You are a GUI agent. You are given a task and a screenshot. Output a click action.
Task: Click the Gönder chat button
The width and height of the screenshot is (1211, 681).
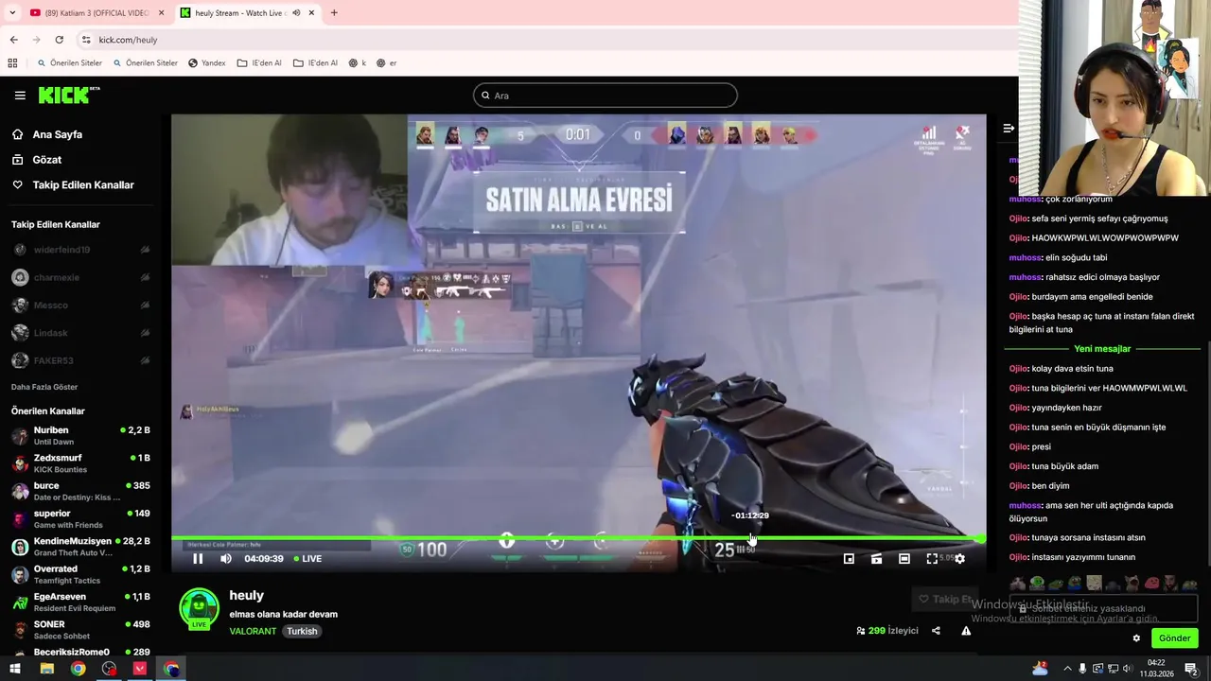click(1174, 638)
